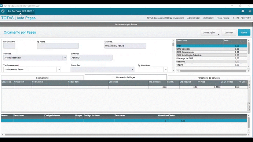Switch to the Inconveniente tab
The width and height of the screenshot is (253, 142).
42,78
